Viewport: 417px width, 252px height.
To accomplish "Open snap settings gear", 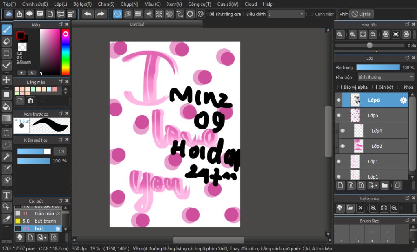I will coord(200,14).
